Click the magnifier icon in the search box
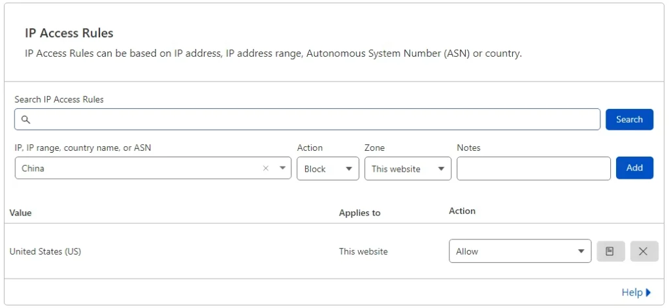The width and height of the screenshot is (669, 308). (26, 119)
